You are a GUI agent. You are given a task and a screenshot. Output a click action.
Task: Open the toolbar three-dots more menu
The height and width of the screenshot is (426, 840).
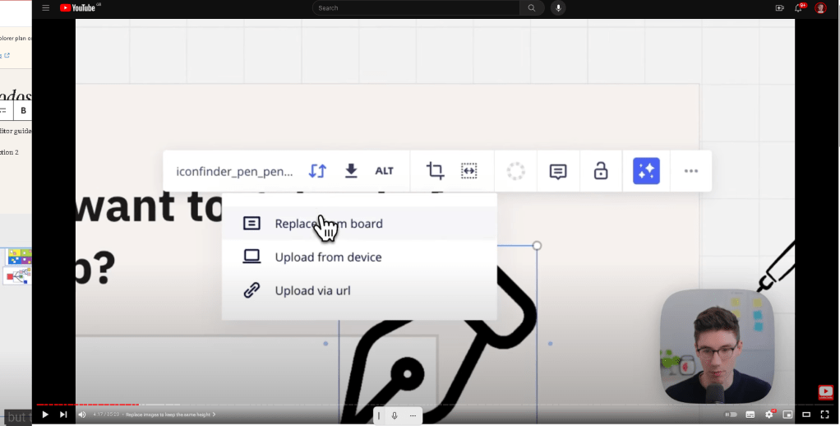(x=691, y=171)
